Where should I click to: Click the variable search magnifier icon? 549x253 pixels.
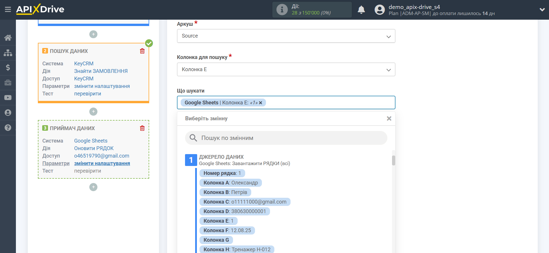click(193, 138)
